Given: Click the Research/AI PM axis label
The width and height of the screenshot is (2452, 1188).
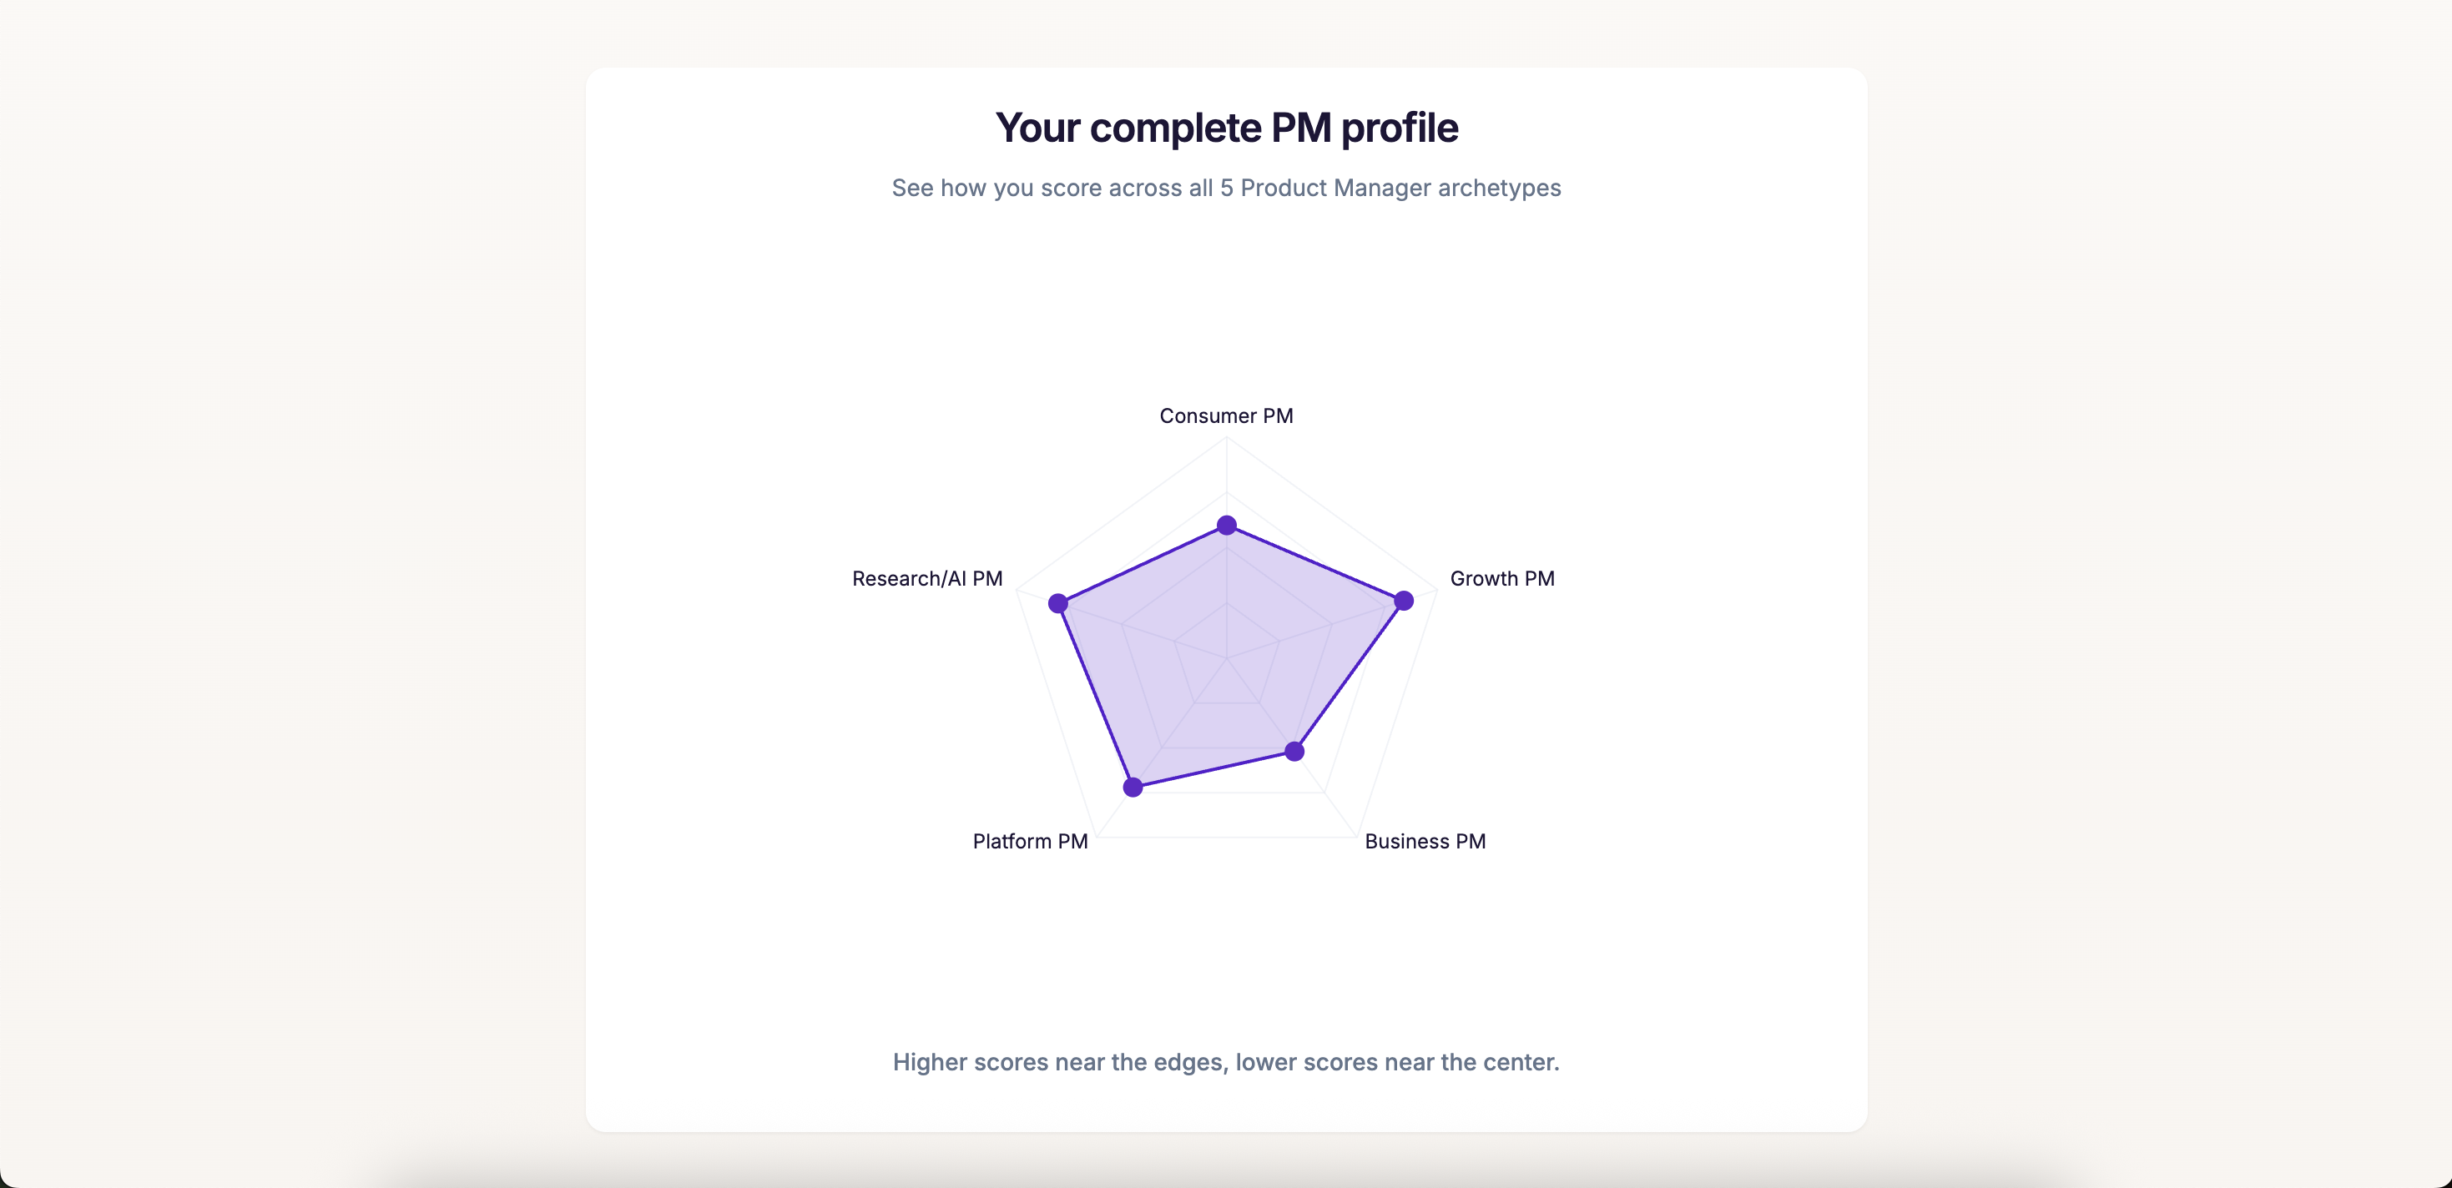Looking at the screenshot, I should coord(927,578).
